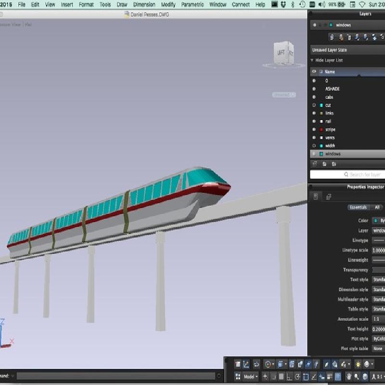
Task: Toggle the Dynamic Input plus icon in status bar
Action: tap(321, 376)
